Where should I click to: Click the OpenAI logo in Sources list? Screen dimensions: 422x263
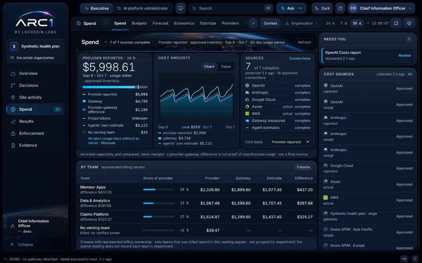click(247, 86)
